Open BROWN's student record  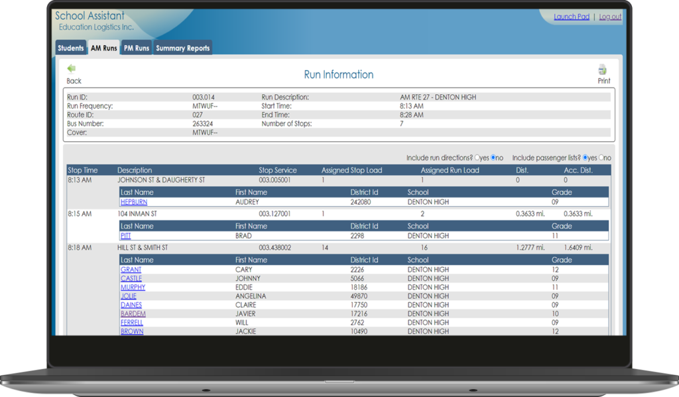[x=131, y=331]
